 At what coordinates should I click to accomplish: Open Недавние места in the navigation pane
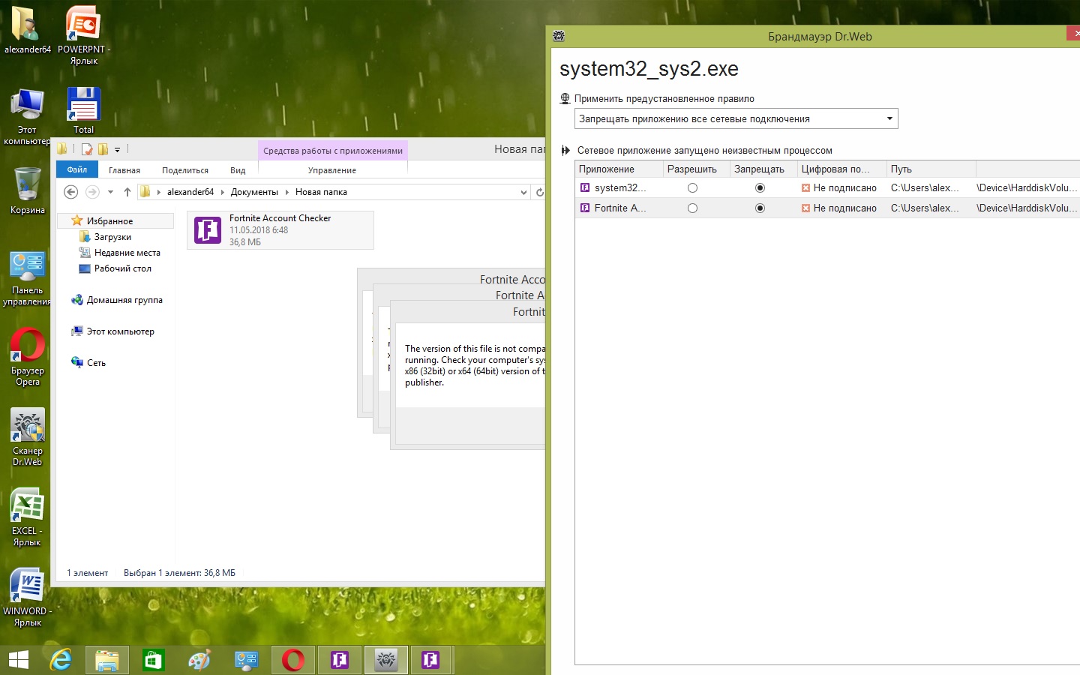[127, 253]
